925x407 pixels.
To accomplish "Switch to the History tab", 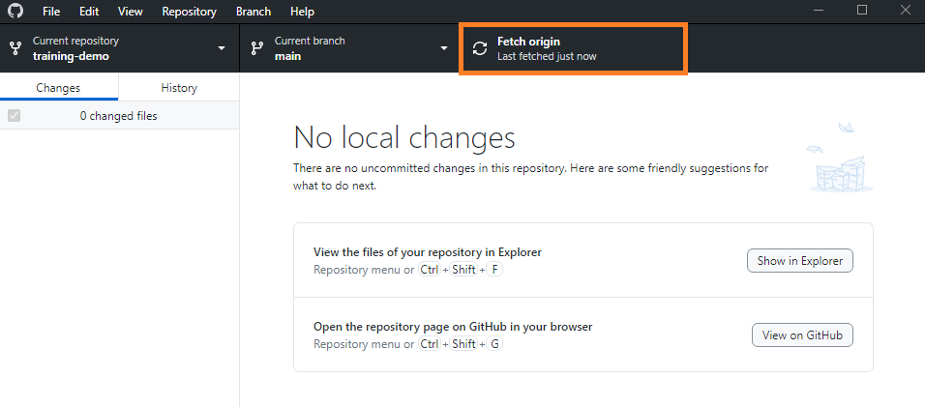I will [x=178, y=88].
